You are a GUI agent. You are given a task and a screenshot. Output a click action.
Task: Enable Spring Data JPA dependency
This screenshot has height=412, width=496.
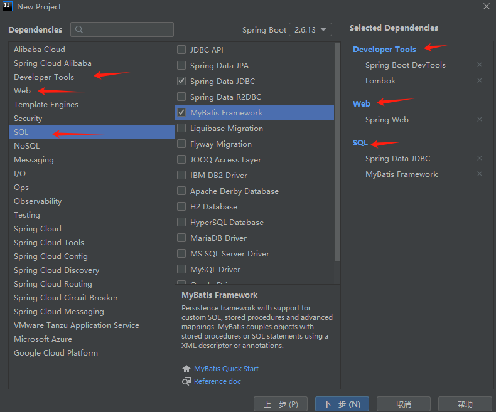(x=181, y=65)
